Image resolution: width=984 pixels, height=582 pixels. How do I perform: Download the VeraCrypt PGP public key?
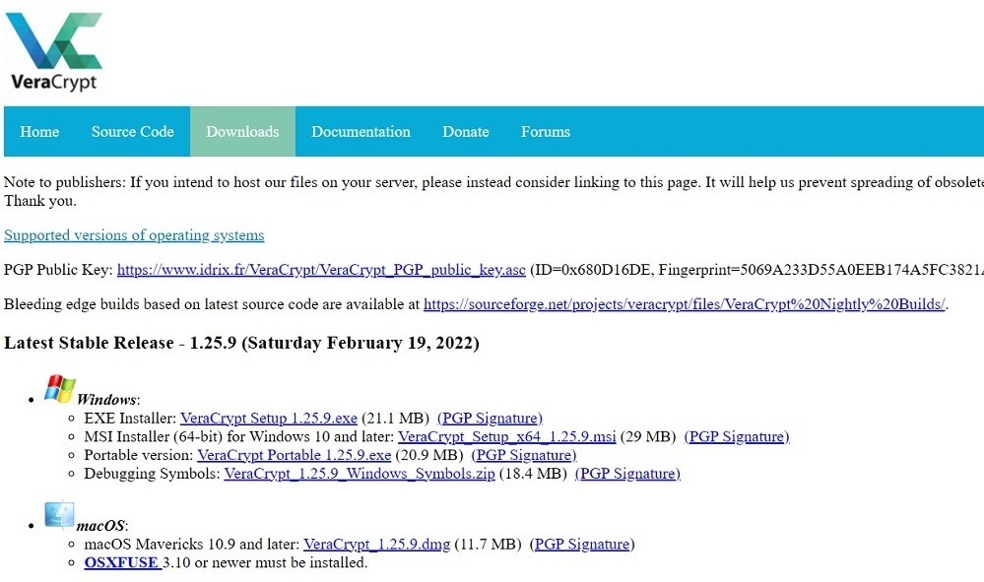point(321,270)
